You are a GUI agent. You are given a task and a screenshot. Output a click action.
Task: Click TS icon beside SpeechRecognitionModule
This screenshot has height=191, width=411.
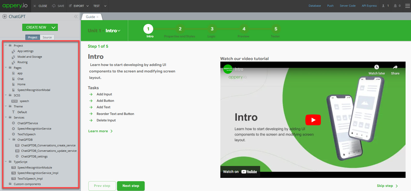pos(14,168)
